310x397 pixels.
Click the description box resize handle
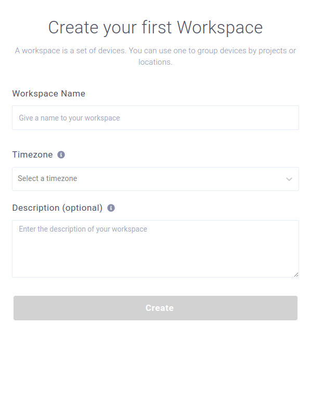pyautogui.click(x=296, y=275)
